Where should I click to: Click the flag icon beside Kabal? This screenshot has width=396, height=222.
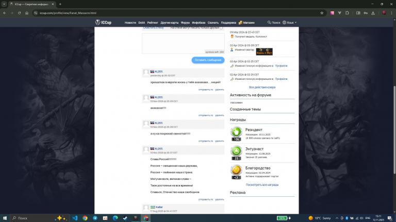point(153,207)
